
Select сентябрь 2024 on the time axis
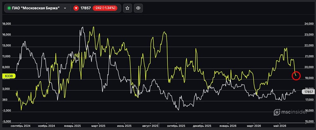coord(21,126)
